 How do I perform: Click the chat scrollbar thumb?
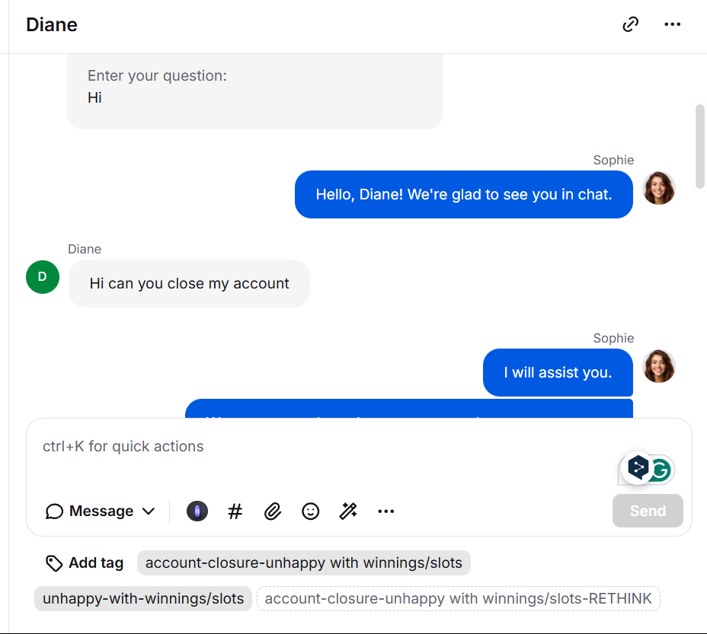(x=700, y=146)
